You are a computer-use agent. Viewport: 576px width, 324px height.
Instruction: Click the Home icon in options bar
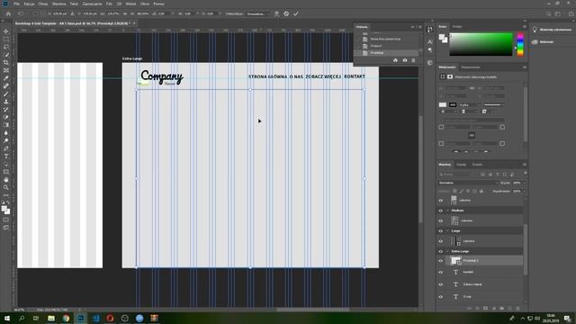click(x=8, y=13)
